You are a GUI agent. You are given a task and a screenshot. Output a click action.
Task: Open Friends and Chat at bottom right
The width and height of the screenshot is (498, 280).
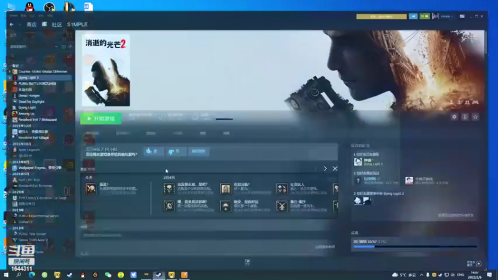point(474,263)
